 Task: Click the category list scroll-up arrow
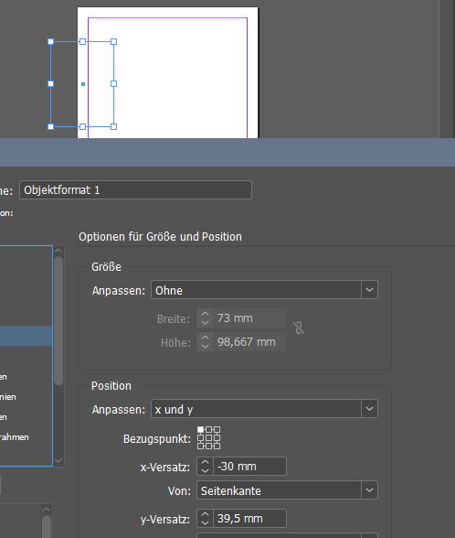[x=58, y=251]
